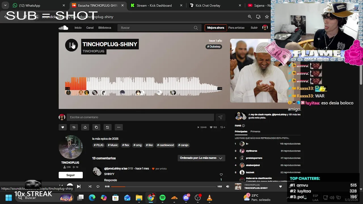Repost the track using the repost icon
The image size is (363, 204).
coord(74,127)
